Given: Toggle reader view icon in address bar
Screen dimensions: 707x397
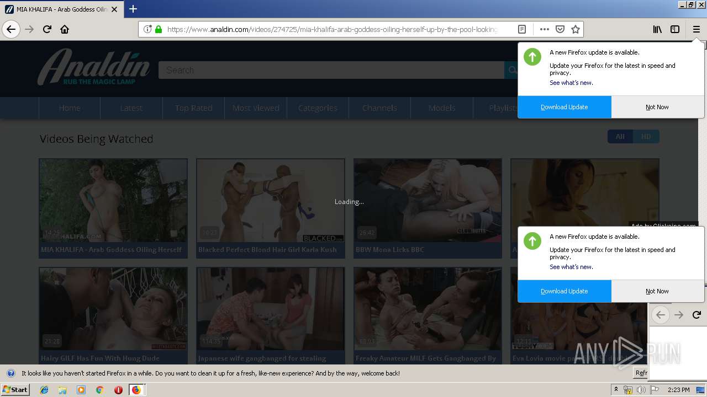Looking at the screenshot, I should pos(522,29).
